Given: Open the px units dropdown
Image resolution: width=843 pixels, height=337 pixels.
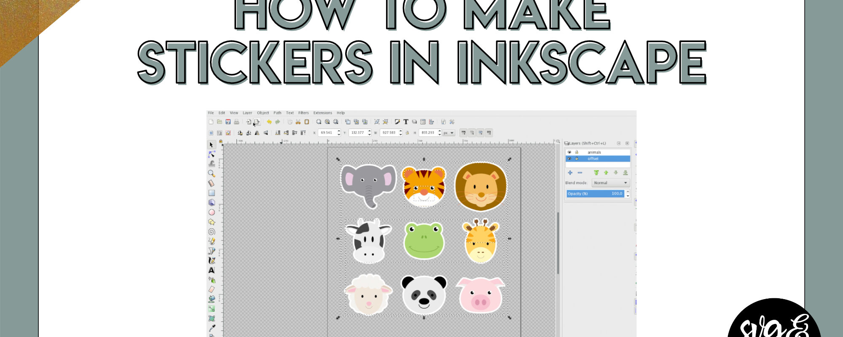Looking at the screenshot, I should tap(448, 133).
